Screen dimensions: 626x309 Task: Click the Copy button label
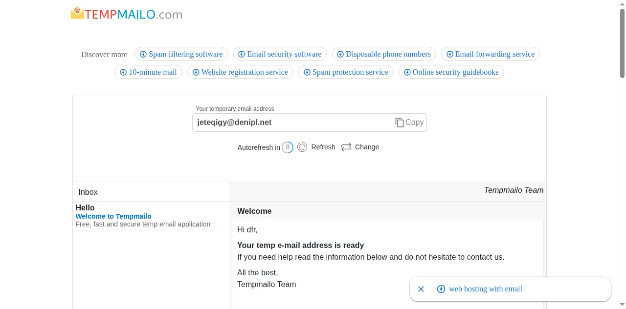(x=414, y=123)
